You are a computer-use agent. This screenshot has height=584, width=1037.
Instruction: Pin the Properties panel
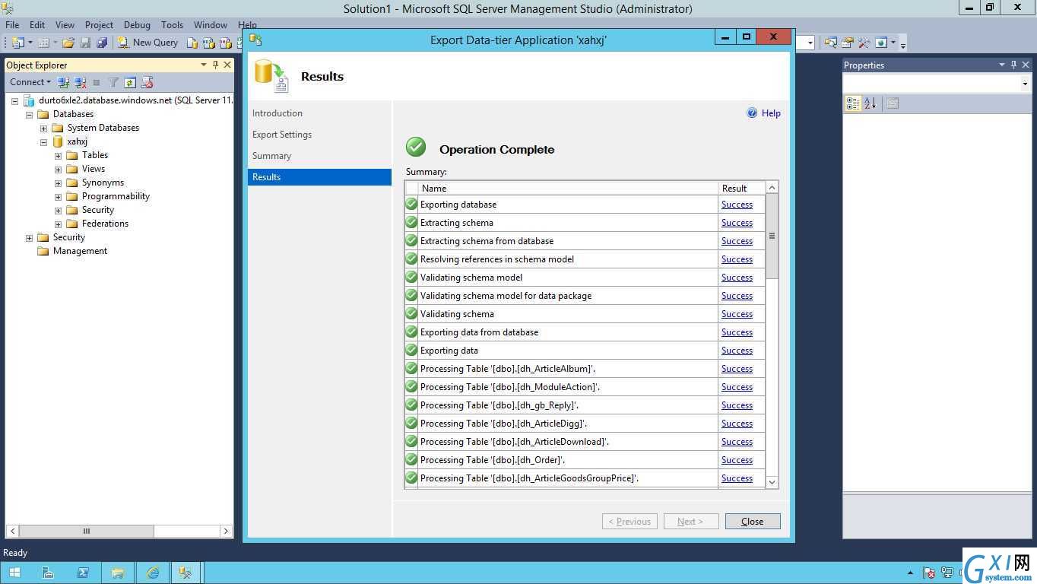click(x=1013, y=65)
